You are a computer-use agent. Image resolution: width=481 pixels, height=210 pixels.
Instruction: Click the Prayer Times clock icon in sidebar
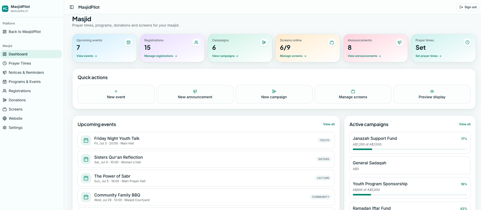(5, 63)
